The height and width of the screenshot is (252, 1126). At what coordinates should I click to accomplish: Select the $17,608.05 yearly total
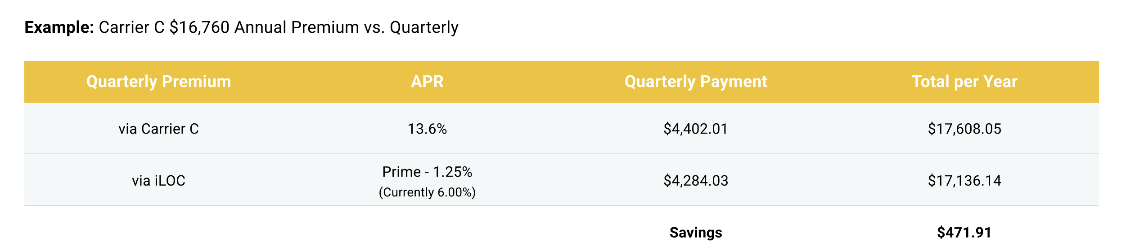click(x=964, y=129)
